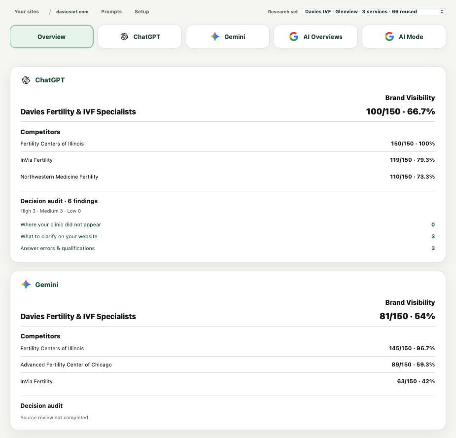Click the 'Research set' label
The height and width of the screenshot is (438, 456).
coord(282,12)
